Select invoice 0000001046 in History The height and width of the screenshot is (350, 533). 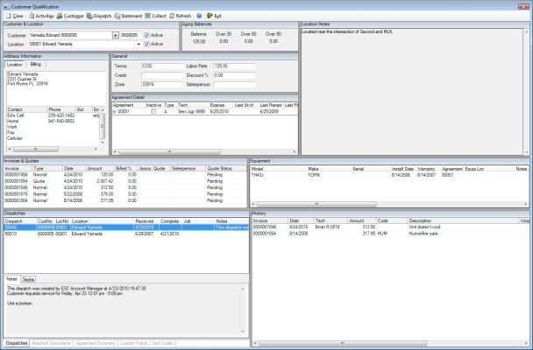pos(266,227)
